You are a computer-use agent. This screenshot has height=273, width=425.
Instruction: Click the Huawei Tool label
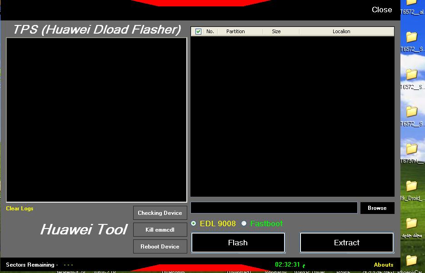click(84, 229)
